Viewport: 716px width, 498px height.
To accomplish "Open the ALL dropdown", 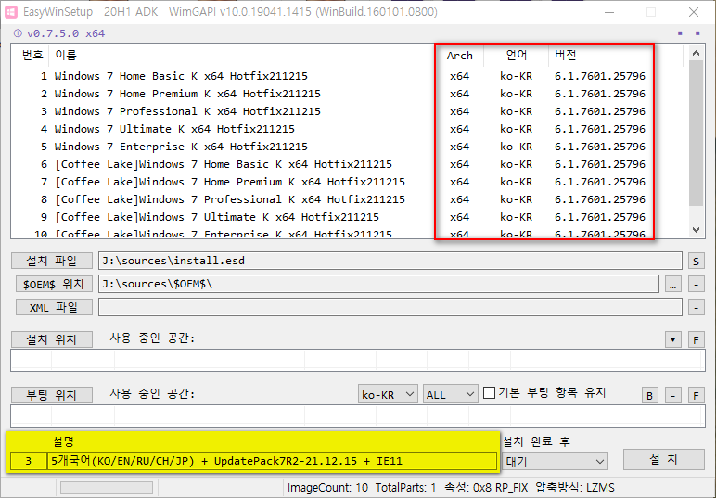I will [x=450, y=394].
